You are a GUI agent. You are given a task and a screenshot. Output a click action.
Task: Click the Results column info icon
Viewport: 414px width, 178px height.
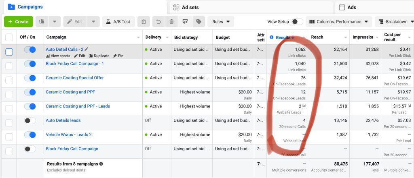271,37
